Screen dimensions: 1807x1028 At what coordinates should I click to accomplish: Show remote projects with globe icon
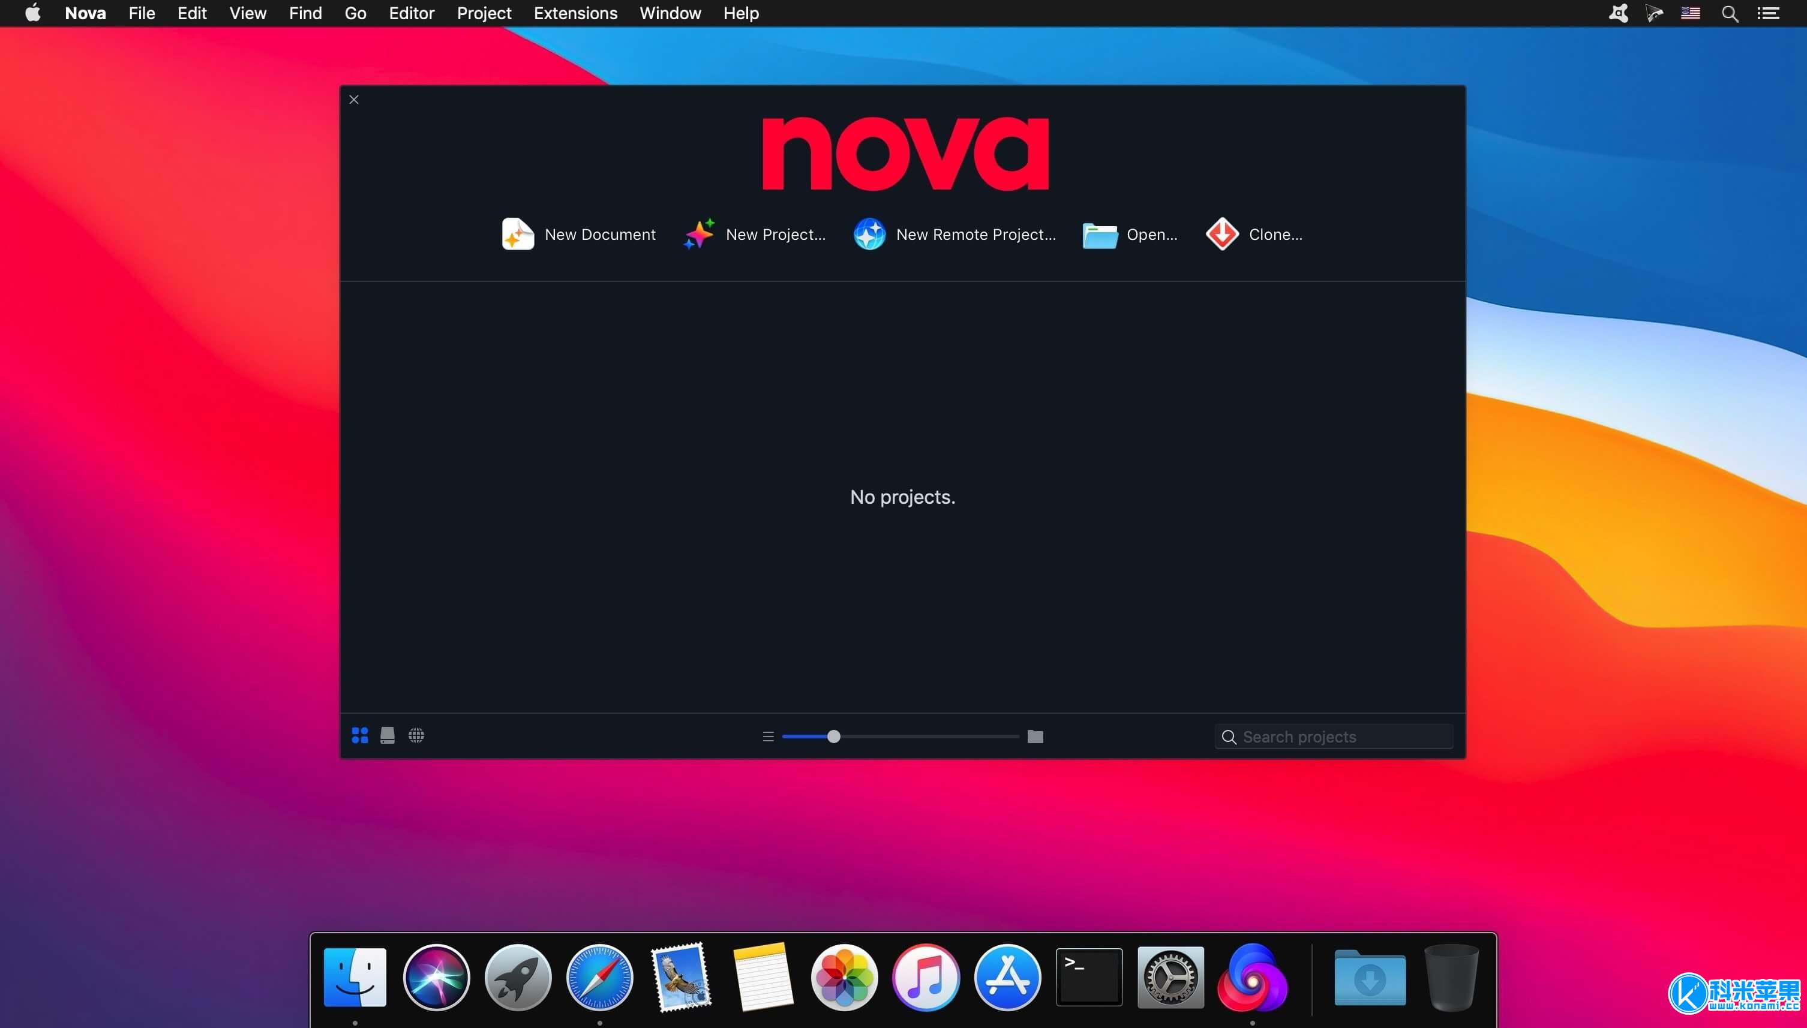416,736
